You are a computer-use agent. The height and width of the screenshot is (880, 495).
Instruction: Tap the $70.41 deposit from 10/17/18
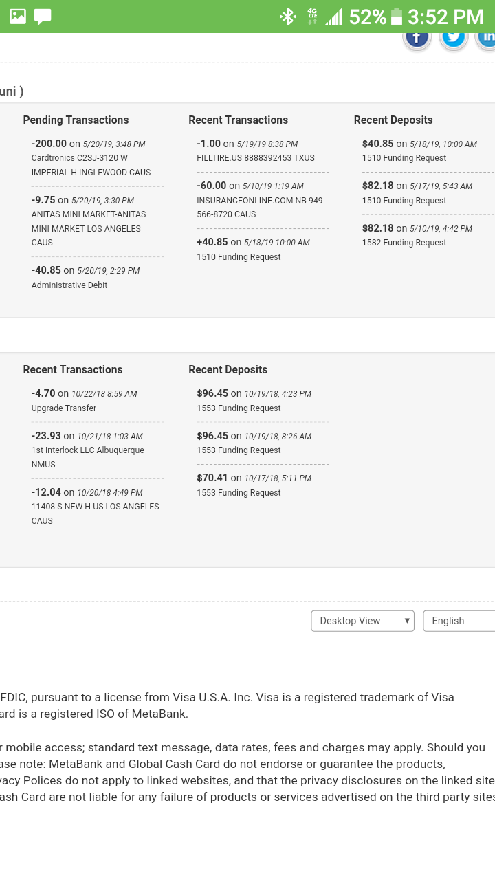[254, 485]
